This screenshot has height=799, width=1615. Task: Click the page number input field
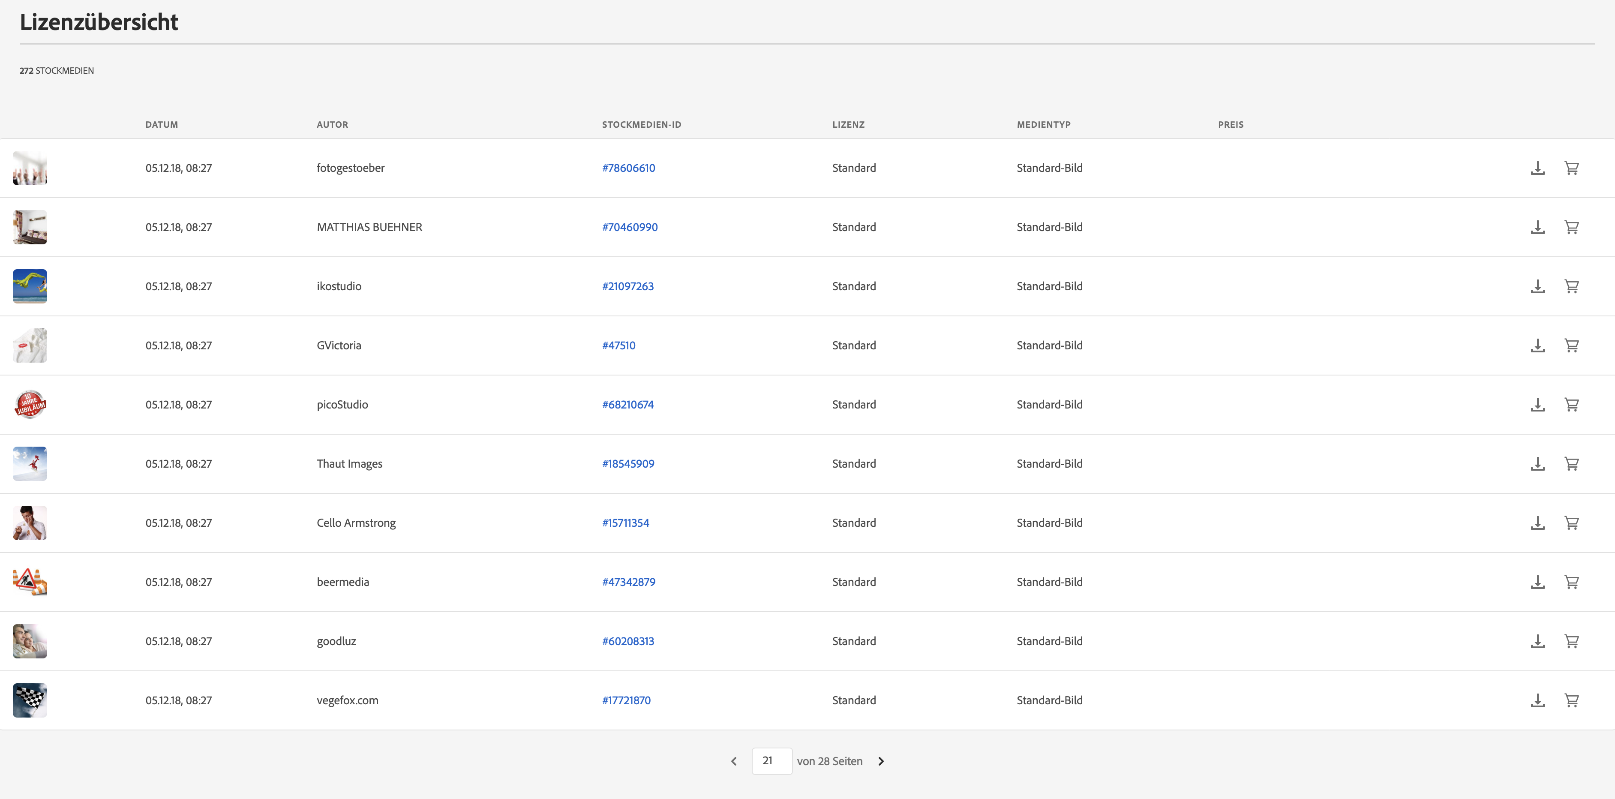[x=771, y=761]
